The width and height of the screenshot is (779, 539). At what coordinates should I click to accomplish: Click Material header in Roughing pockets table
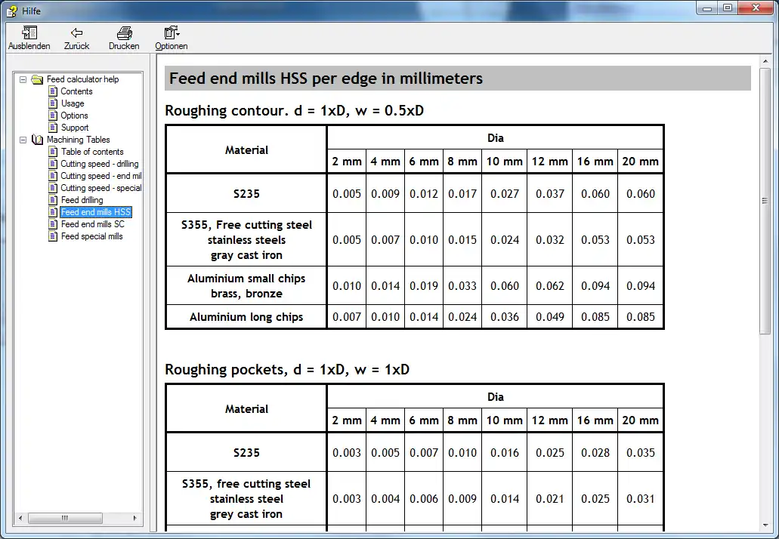(x=246, y=409)
